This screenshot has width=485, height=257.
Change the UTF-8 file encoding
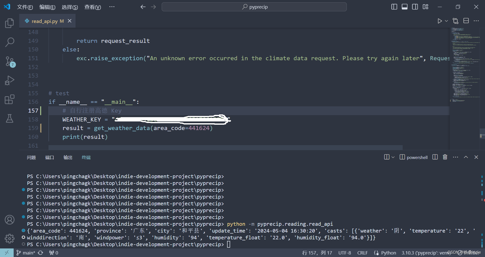345,253
